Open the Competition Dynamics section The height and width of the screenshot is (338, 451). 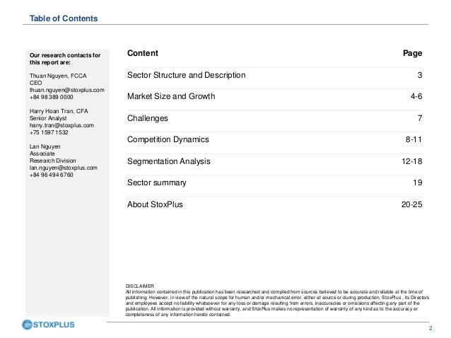pyautogui.click(x=168, y=140)
